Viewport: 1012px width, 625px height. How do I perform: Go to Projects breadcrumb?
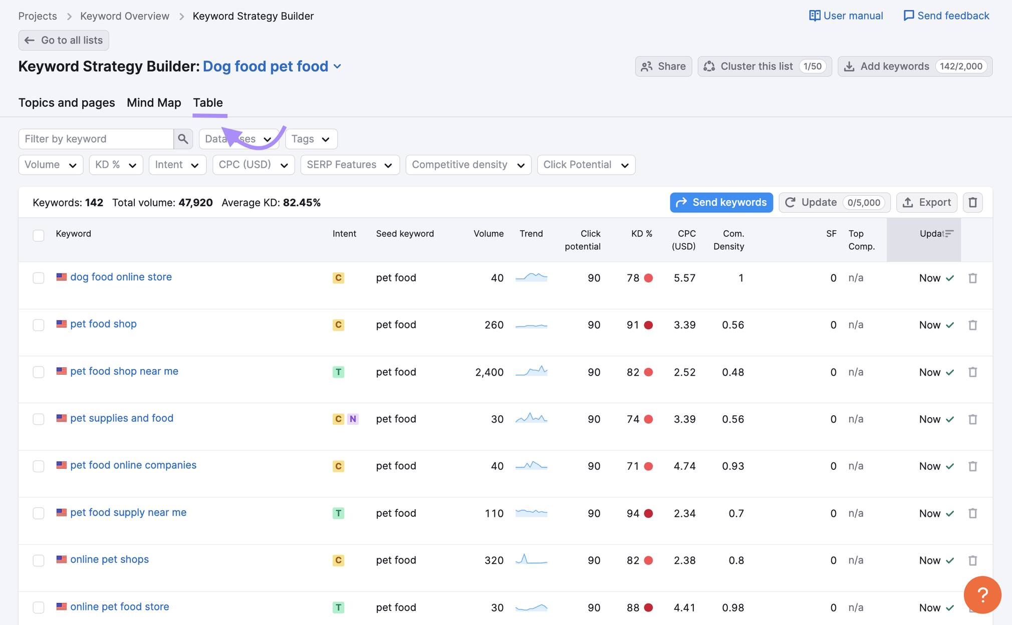point(38,16)
